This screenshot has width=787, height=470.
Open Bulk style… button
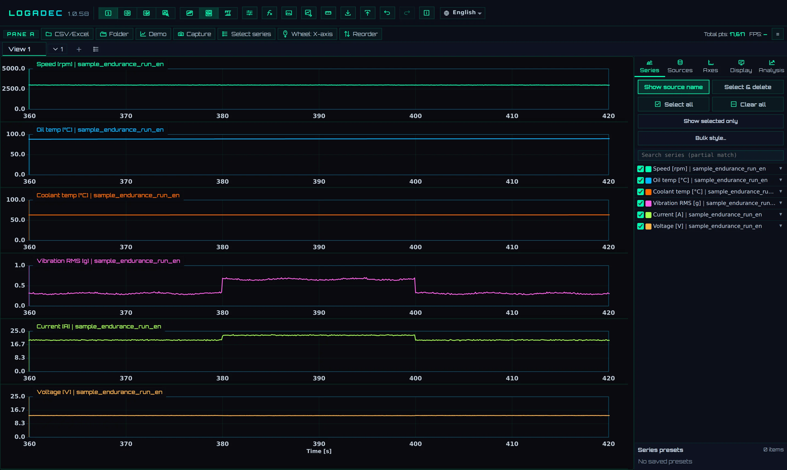coord(710,138)
